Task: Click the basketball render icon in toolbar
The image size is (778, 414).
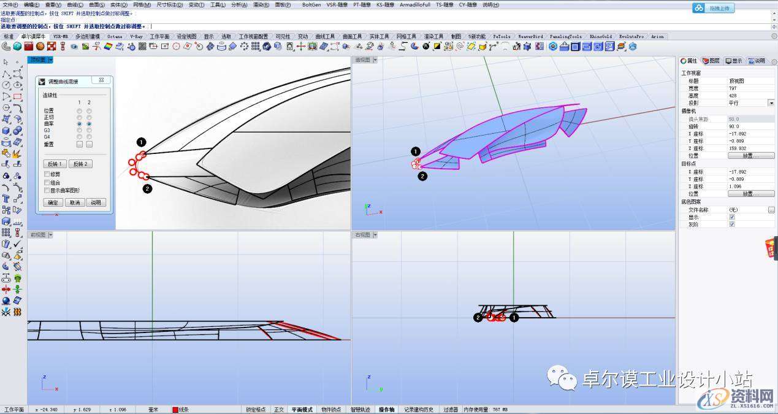Action: tap(40, 46)
